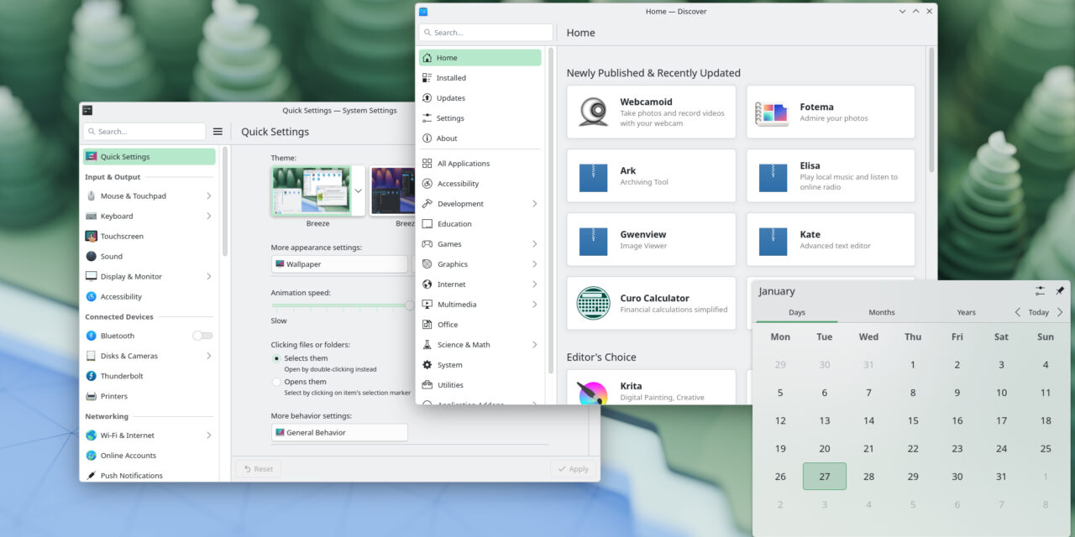Click the Elisa app icon

[x=773, y=176]
